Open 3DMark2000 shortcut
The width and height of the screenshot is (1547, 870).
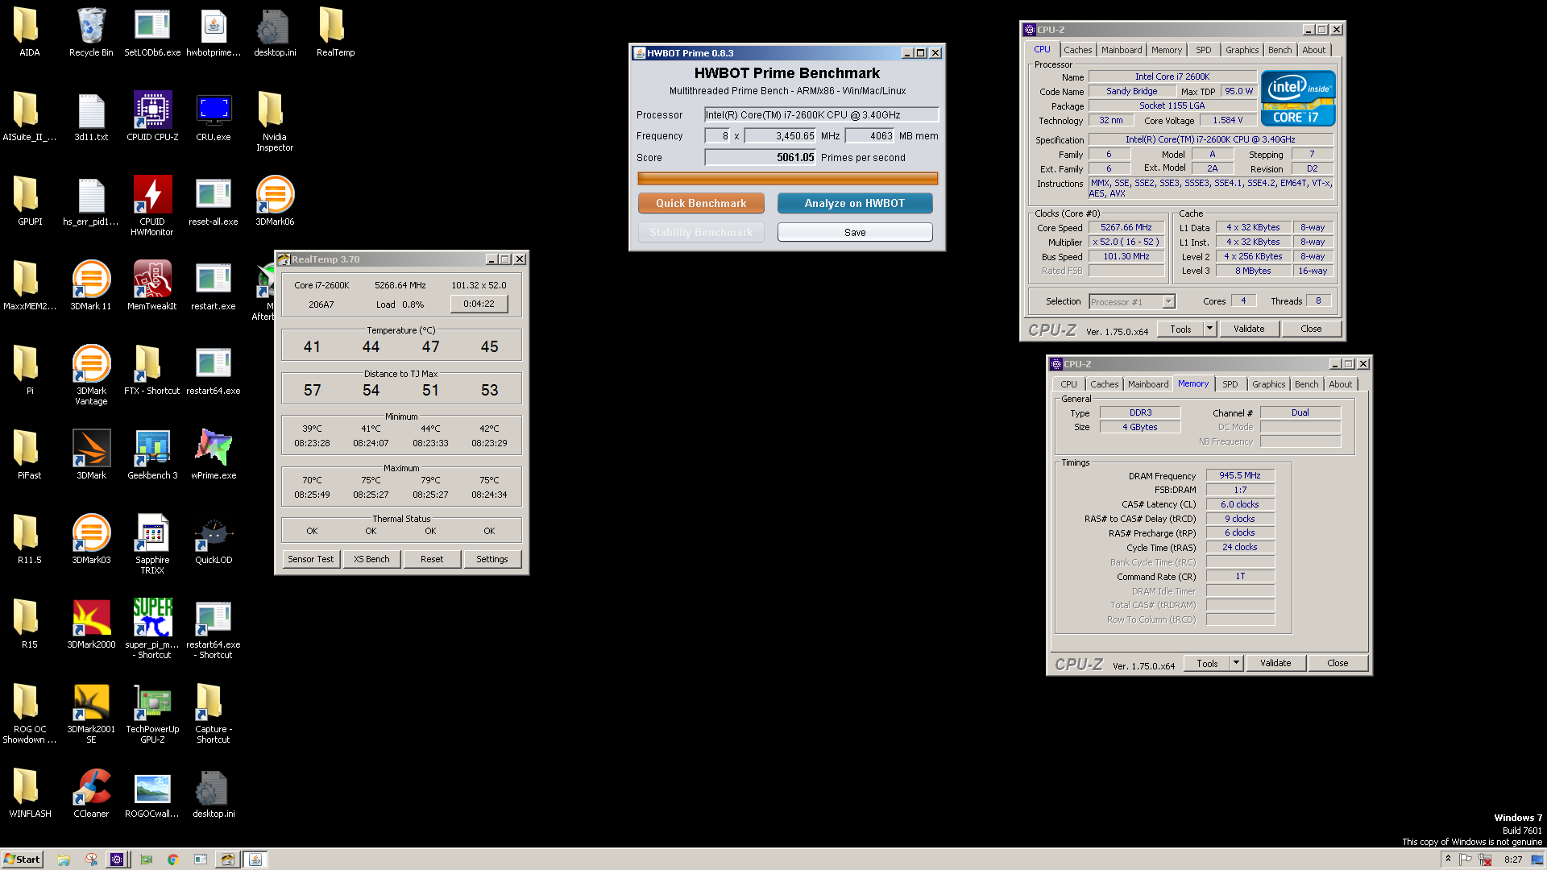pos(91,625)
